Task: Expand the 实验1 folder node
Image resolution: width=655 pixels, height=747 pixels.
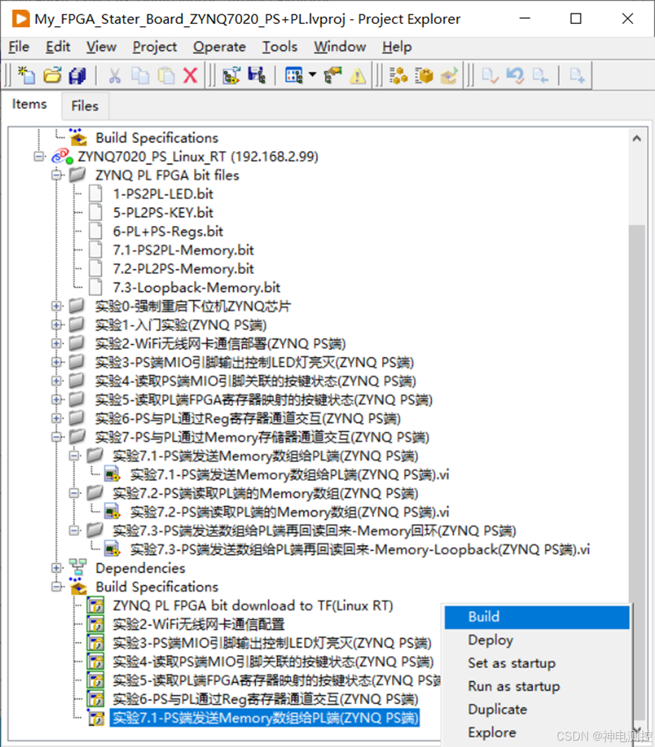Action: pyautogui.click(x=57, y=325)
